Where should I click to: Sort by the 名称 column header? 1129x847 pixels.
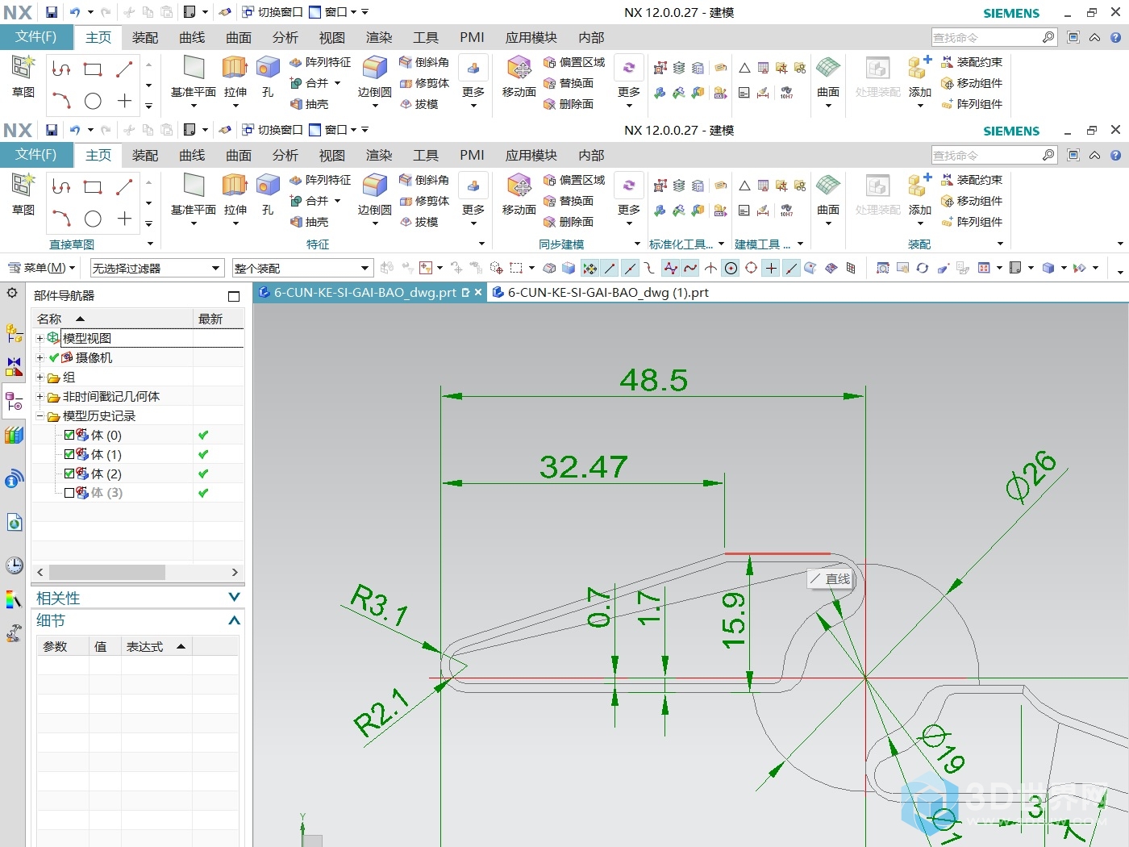(x=113, y=319)
